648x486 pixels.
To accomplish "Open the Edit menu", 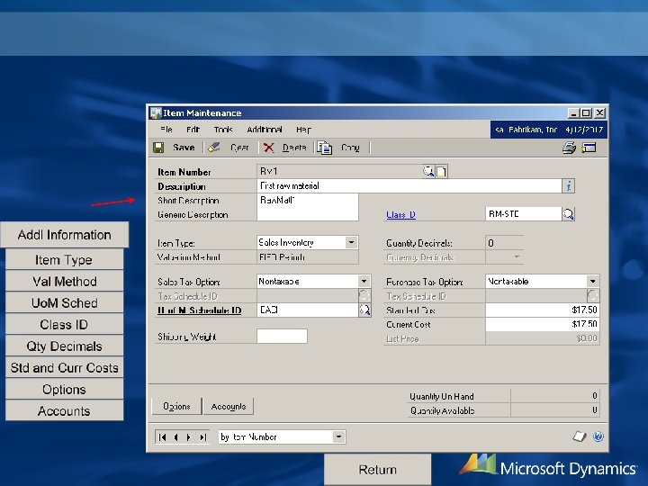I will pos(193,130).
